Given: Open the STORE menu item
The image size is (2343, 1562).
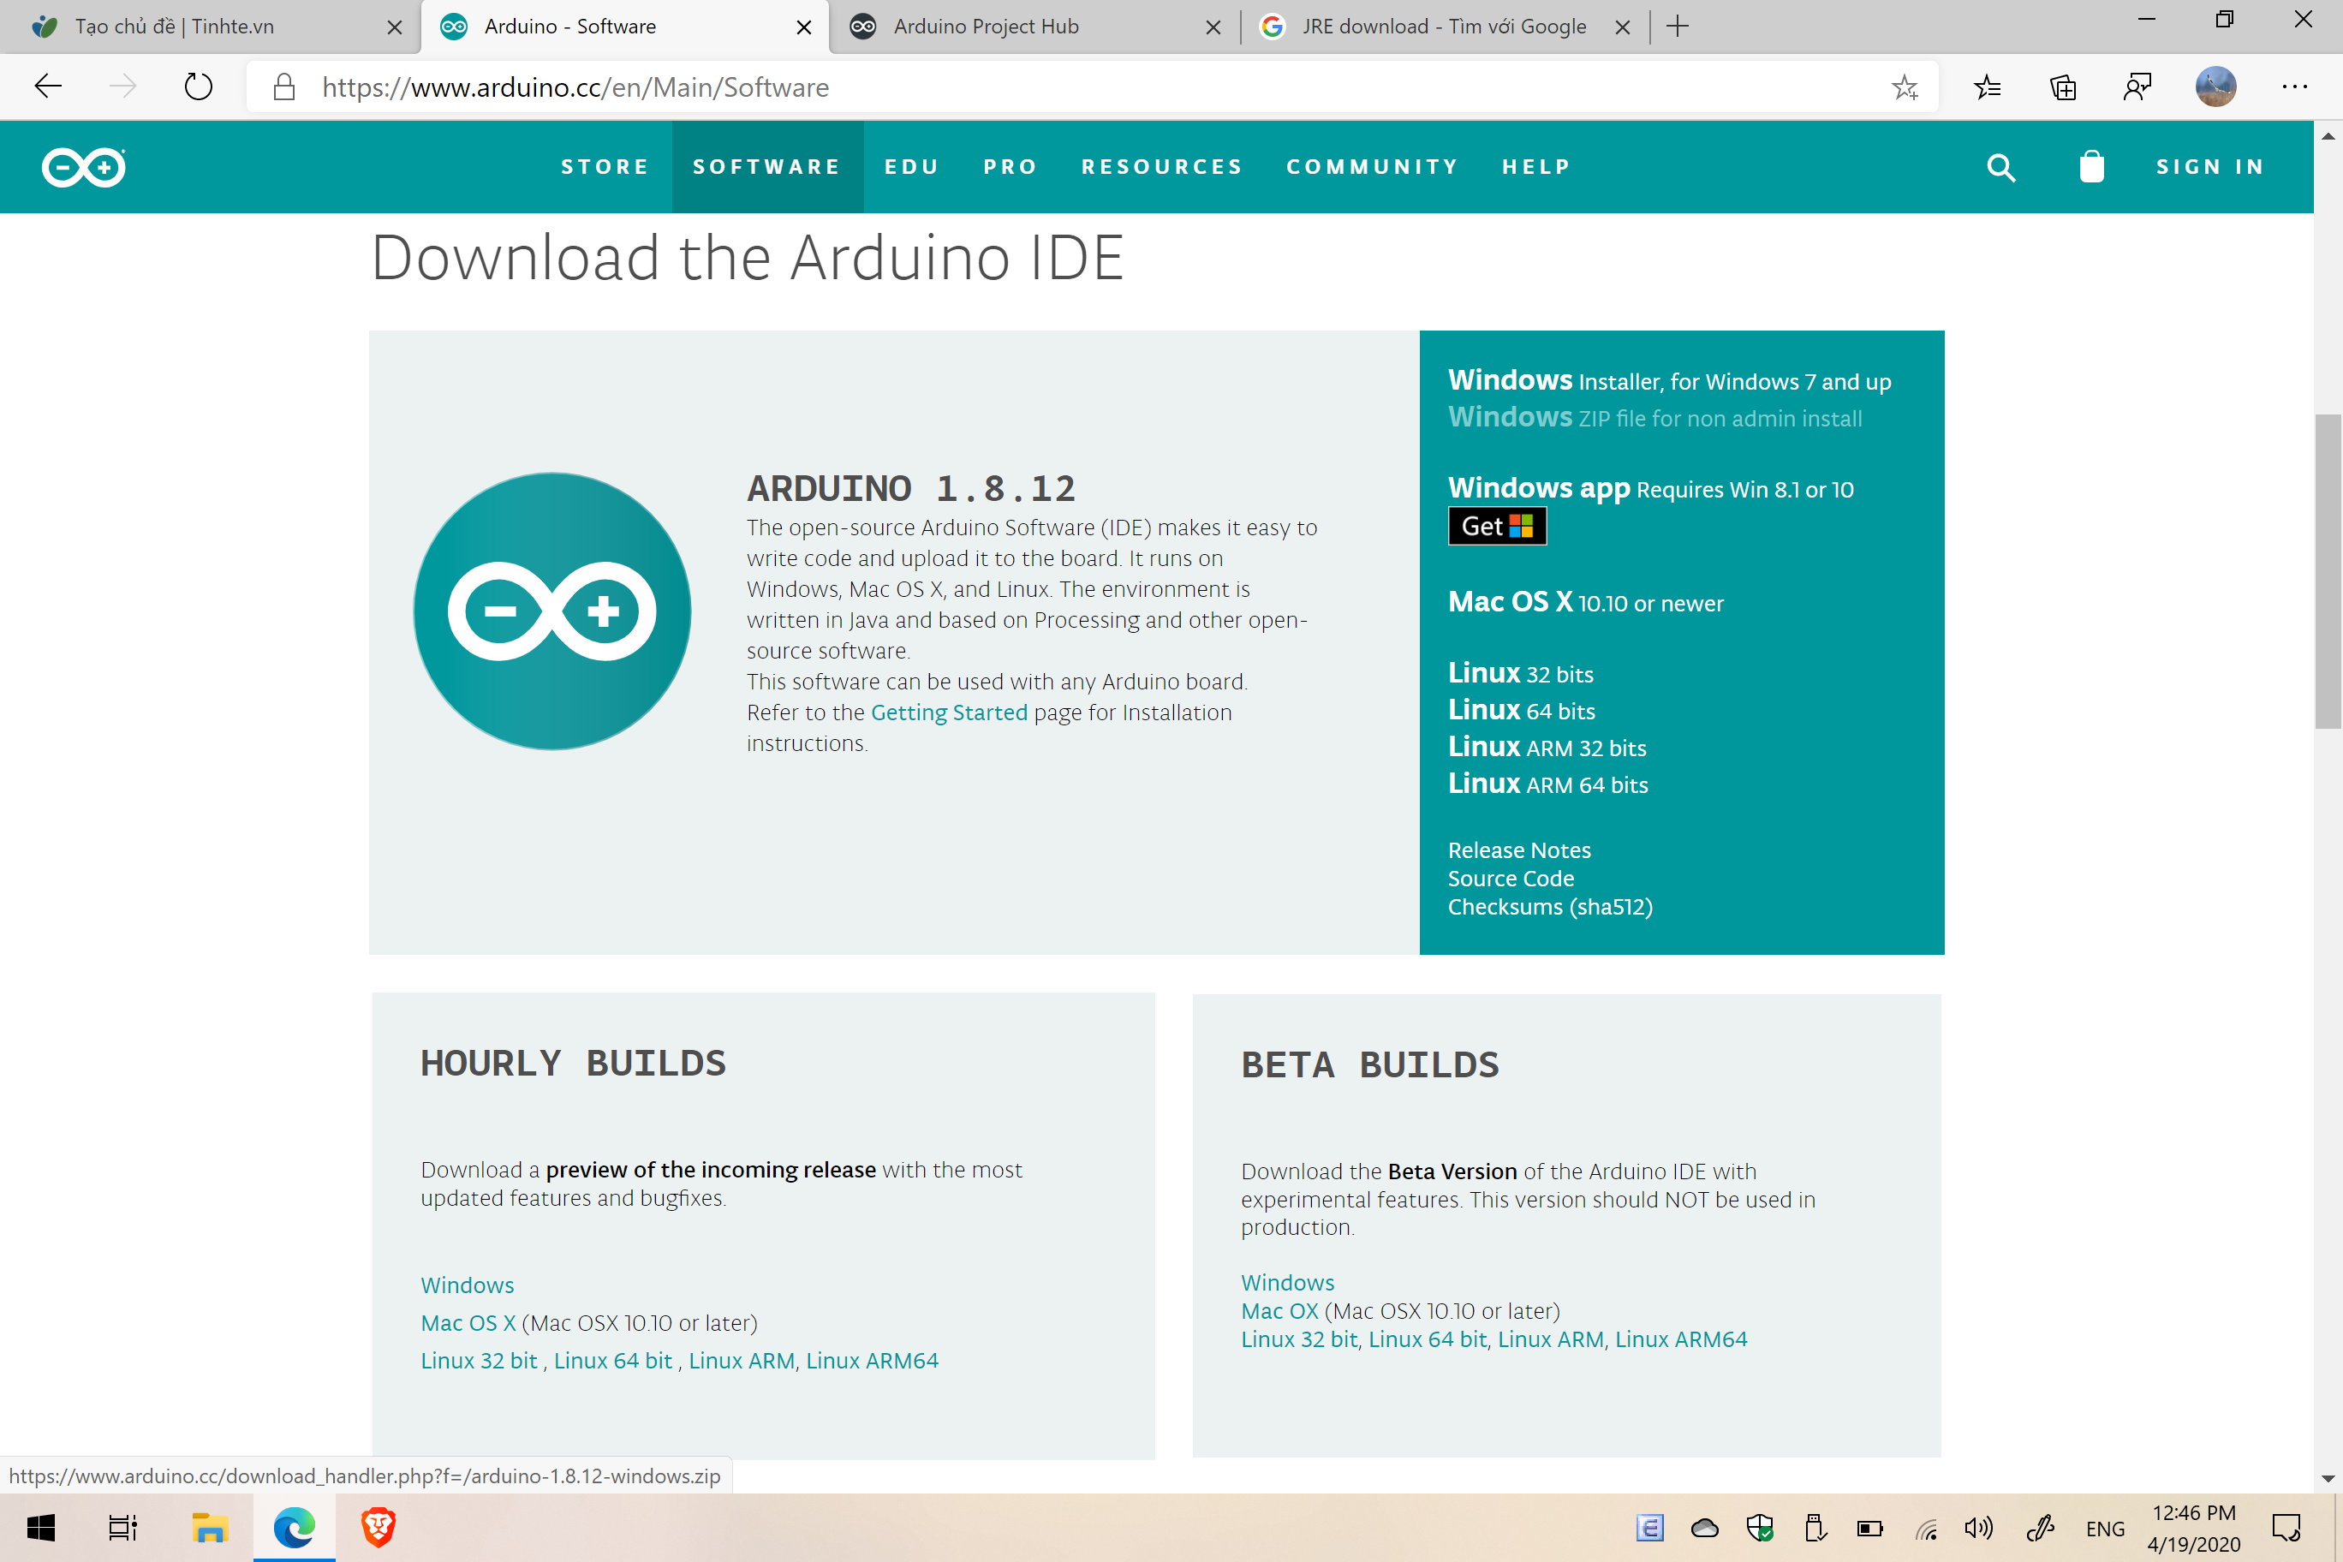Looking at the screenshot, I should point(605,166).
